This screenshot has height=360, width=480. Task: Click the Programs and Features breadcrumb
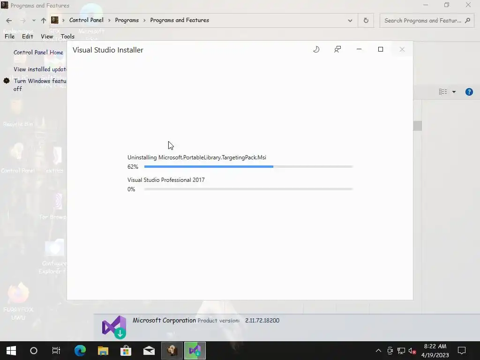tap(180, 20)
